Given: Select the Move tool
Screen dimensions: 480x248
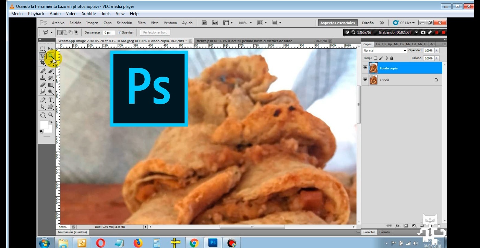Looking at the screenshot, I should coord(51,49).
